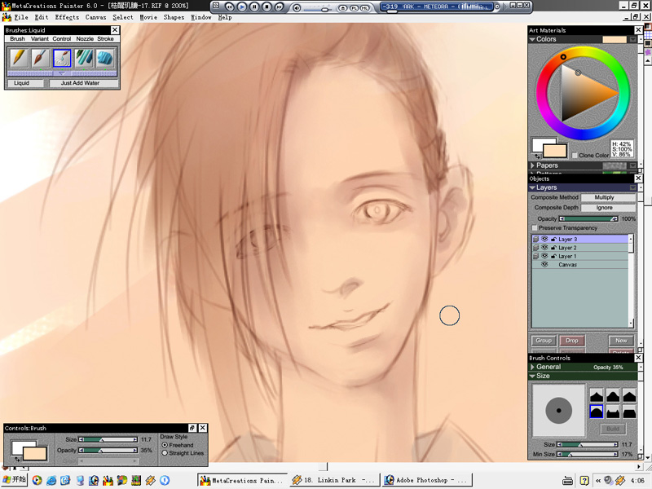Screen dimensions: 652x489
Task: Collapse the Colors section
Action: pos(532,39)
